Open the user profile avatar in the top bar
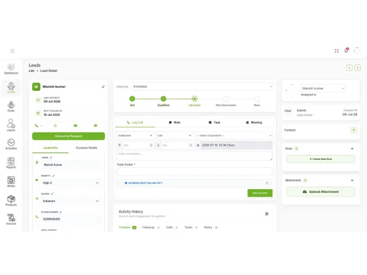 [357, 51]
